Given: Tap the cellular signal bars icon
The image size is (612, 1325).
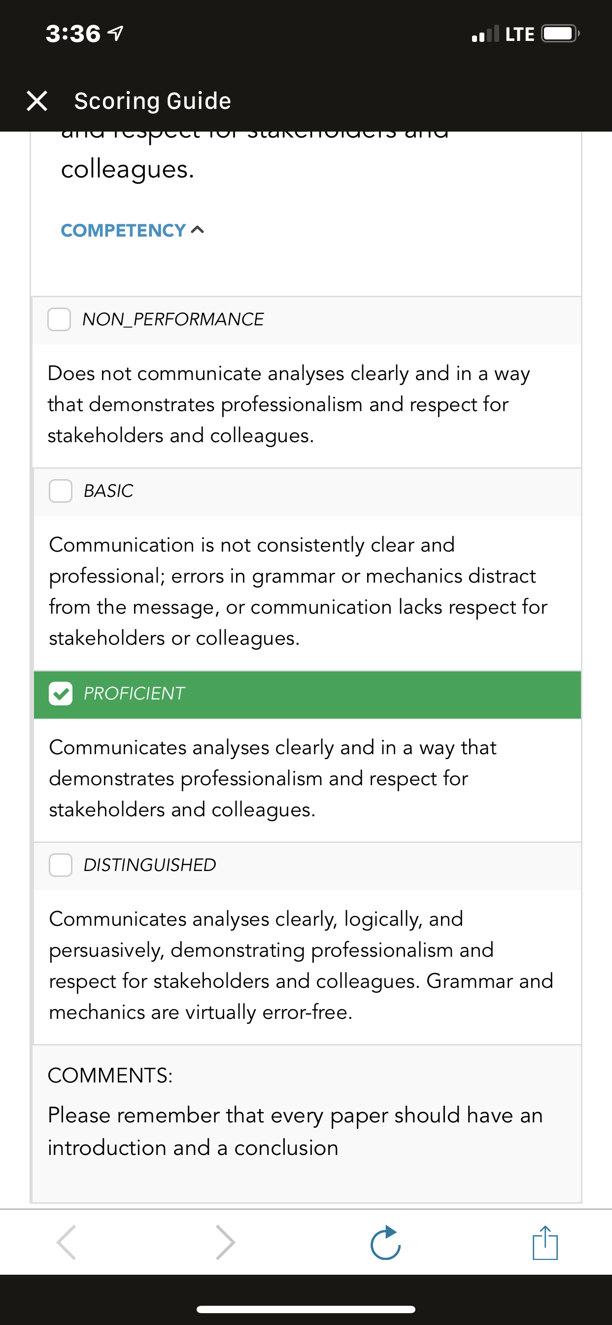Looking at the screenshot, I should point(485,34).
